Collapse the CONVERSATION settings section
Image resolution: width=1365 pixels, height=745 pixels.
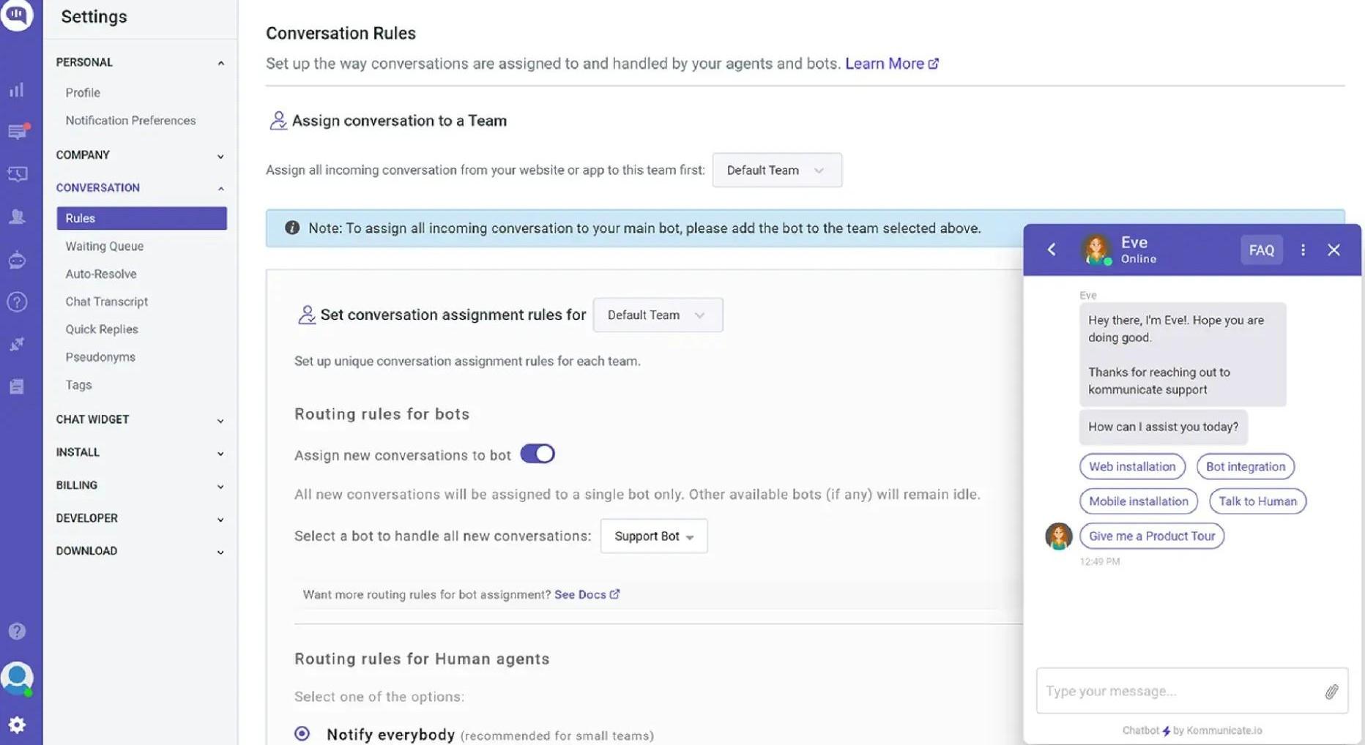point(140,188)
